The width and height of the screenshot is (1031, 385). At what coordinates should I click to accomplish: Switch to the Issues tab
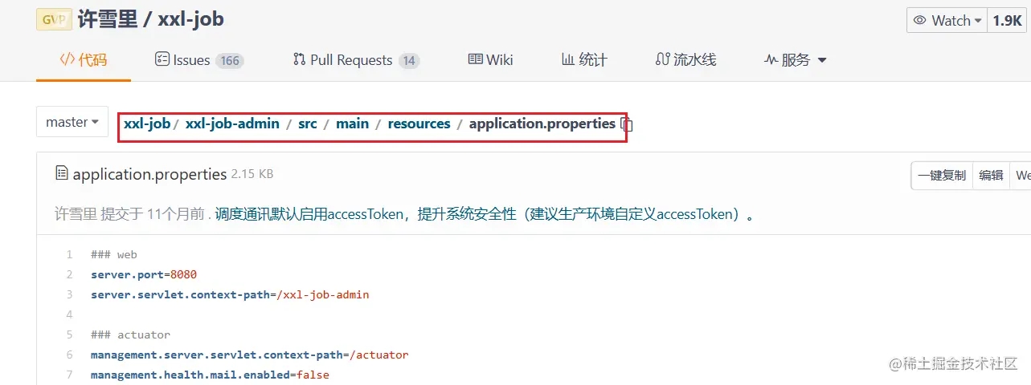(x=199, y=60)
